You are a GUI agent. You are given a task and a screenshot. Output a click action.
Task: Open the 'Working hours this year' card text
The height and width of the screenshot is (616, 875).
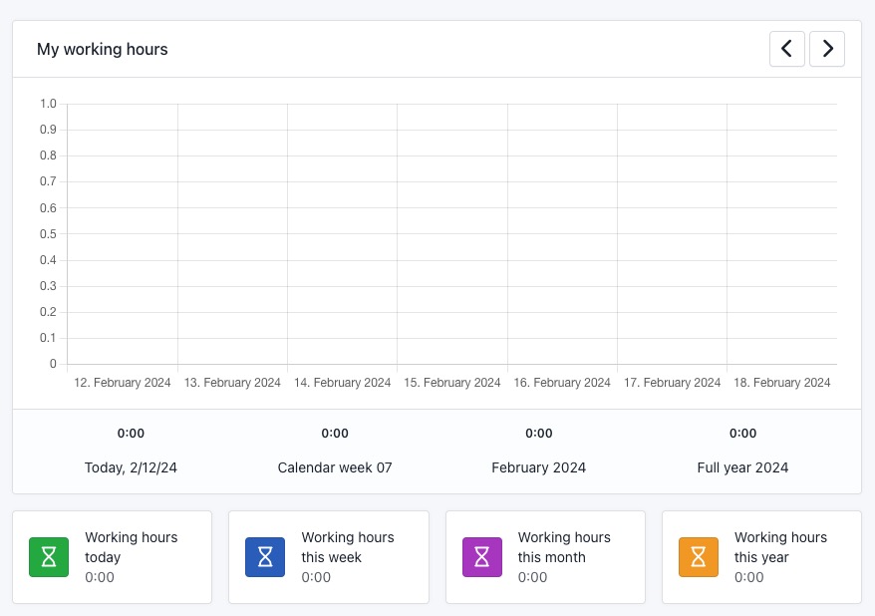click(x=780, y=547)
